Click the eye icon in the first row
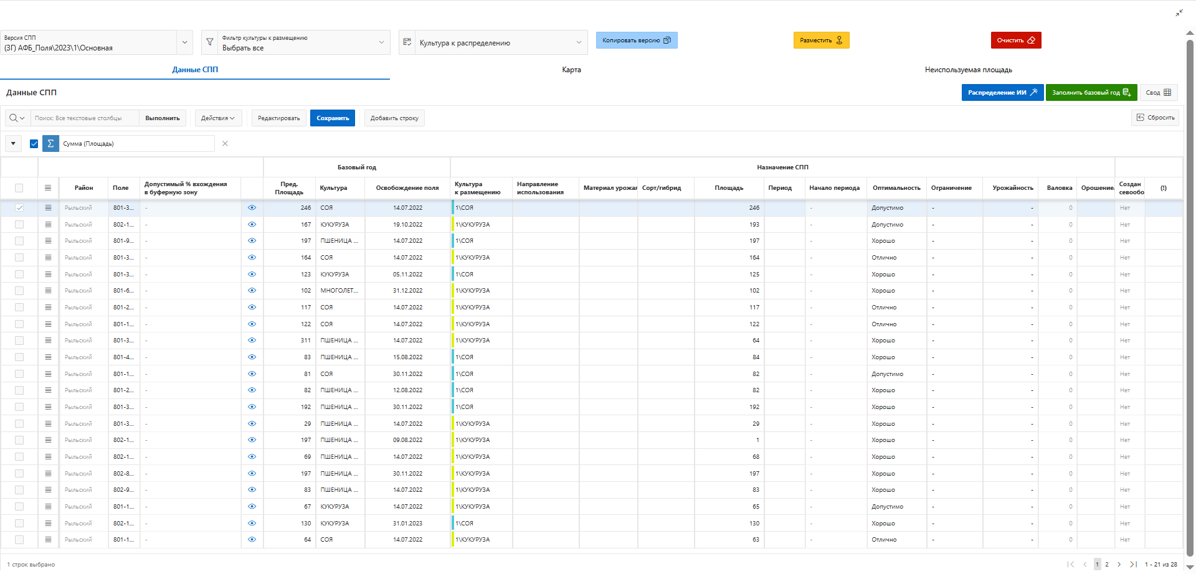This screenshot has height=574, width=1196. 252,208
